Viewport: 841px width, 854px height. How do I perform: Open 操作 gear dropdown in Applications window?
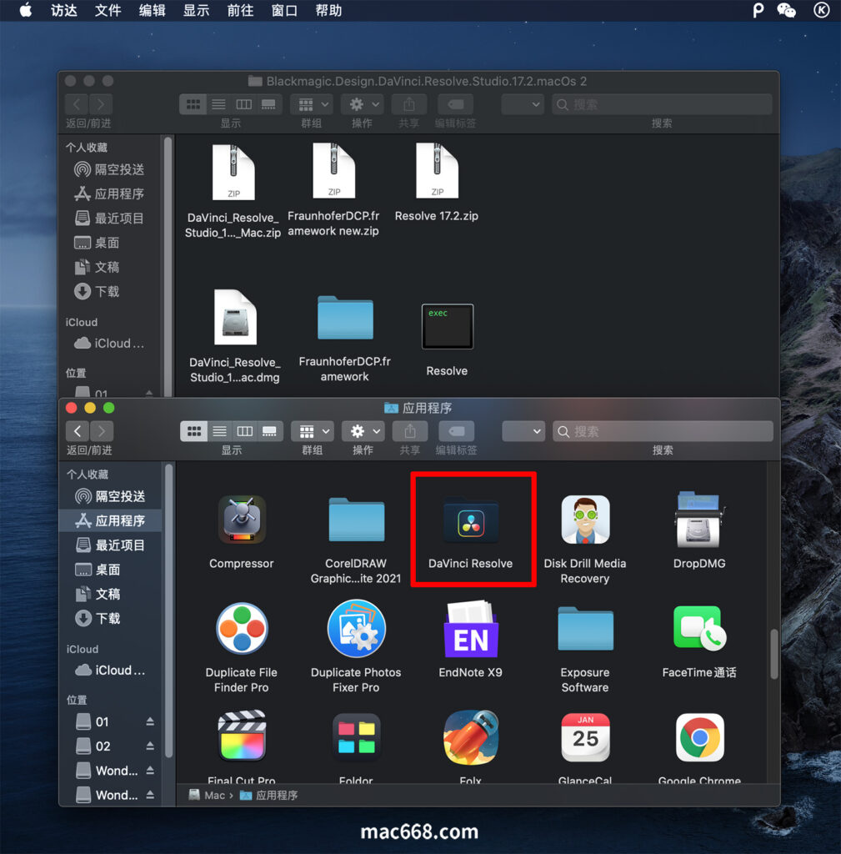point(363,431)
